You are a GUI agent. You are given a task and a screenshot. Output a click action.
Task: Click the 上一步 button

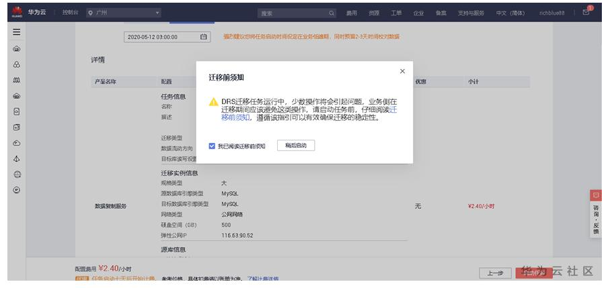(495, 273)
